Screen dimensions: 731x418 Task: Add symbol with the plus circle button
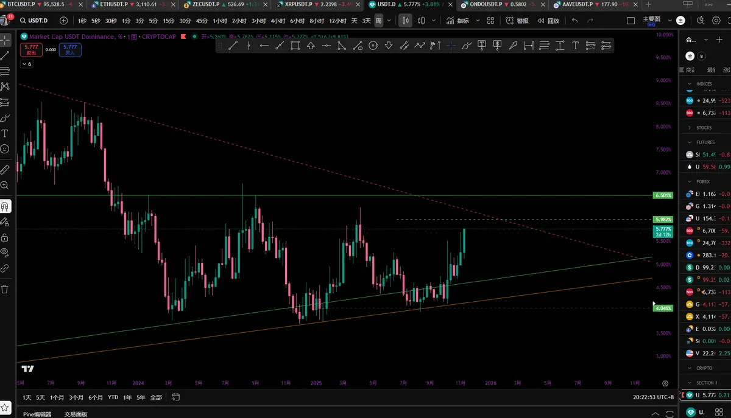click(64, 20)
